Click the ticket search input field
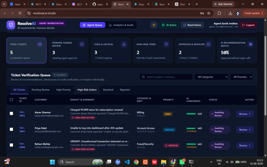The image size is (267, 167). (x=166, y=77)
